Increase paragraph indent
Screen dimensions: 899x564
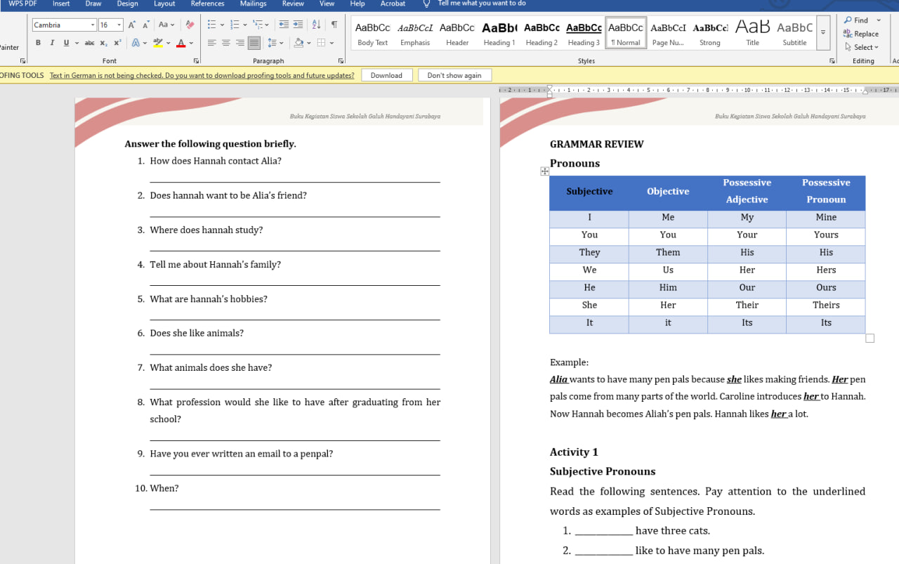coord(298,25)
